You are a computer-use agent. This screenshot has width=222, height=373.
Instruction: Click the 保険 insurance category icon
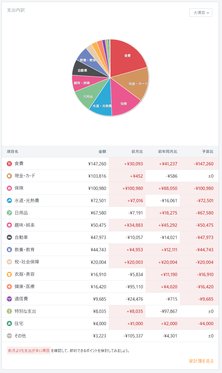tap(9, 188)
